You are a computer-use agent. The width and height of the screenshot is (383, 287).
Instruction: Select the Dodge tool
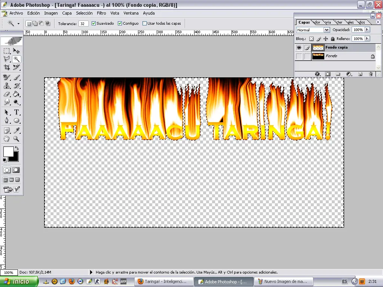(16, 102)
